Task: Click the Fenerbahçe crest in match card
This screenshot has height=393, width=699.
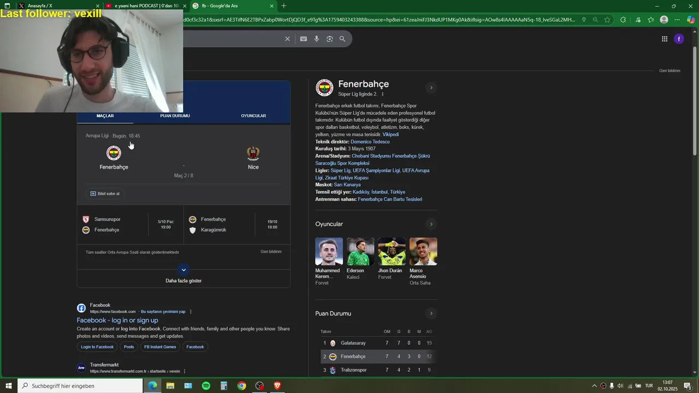Action: pos(114,153)
